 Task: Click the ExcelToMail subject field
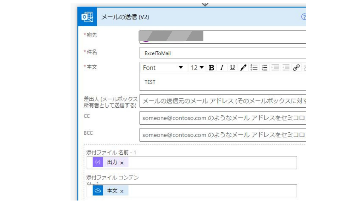click(222, 53)
